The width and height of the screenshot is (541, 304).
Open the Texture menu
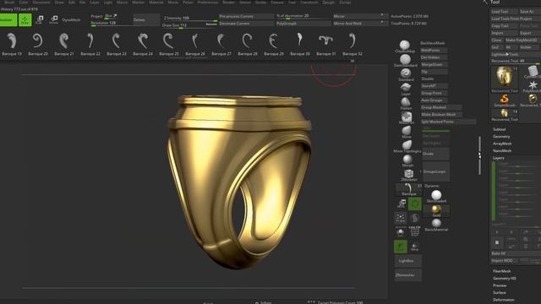276,3
